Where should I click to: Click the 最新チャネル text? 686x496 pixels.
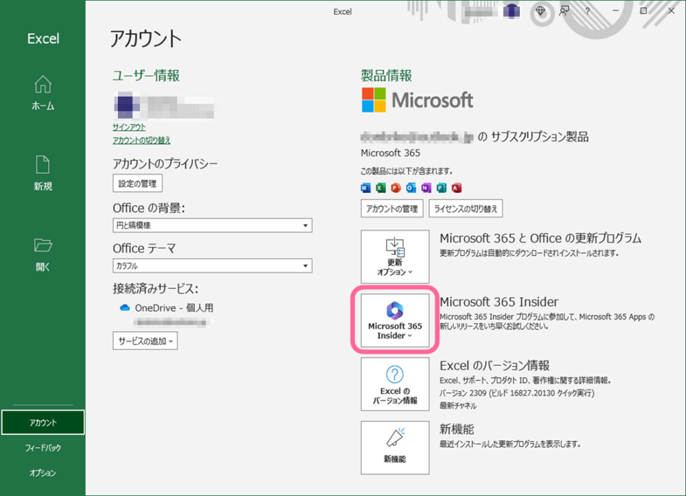pyautogui.click(x=458, y=406)
